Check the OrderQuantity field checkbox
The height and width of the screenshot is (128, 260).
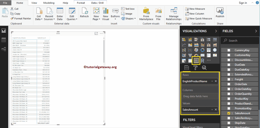click(229, 94)
